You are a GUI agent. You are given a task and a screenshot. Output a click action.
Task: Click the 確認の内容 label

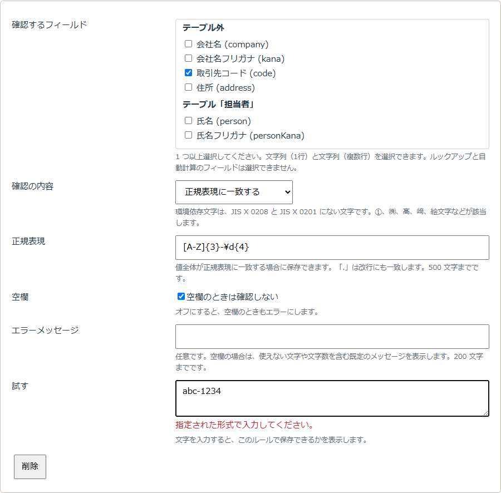33,186
